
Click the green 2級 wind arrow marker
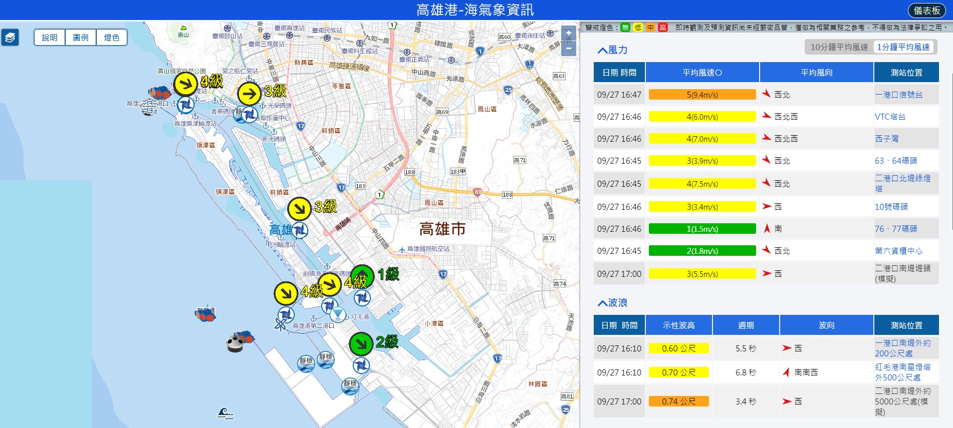click(361, 343)
